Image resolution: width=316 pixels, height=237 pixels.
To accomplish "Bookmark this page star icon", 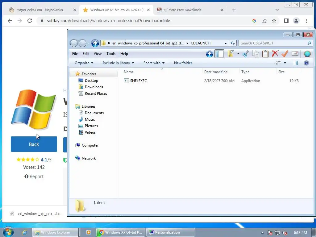I will click(x=274, y=21).
